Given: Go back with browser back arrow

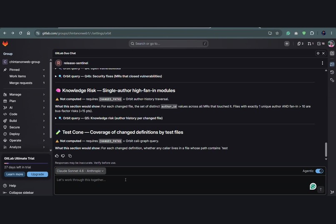Looking at the screenshot, I should pos(5,33).
